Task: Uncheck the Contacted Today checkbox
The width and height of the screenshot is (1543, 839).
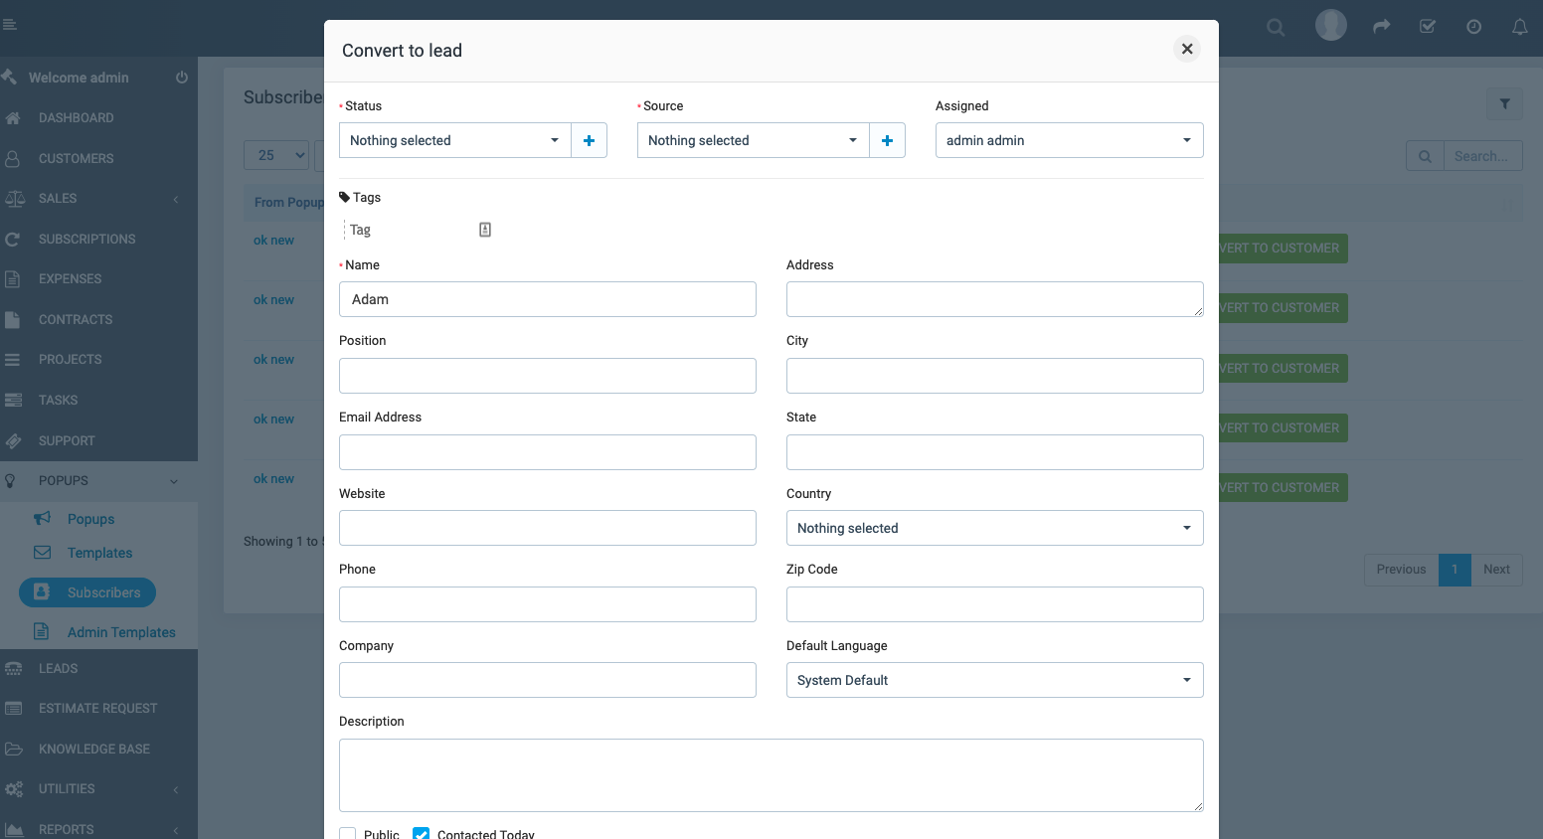Action: pos(422,835)
